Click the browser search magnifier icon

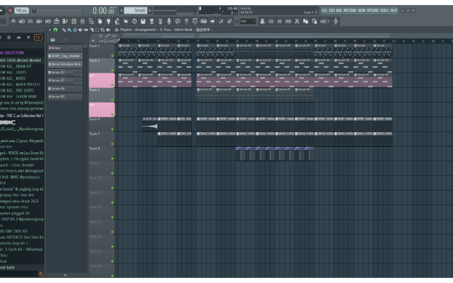[x=41, y=274]
